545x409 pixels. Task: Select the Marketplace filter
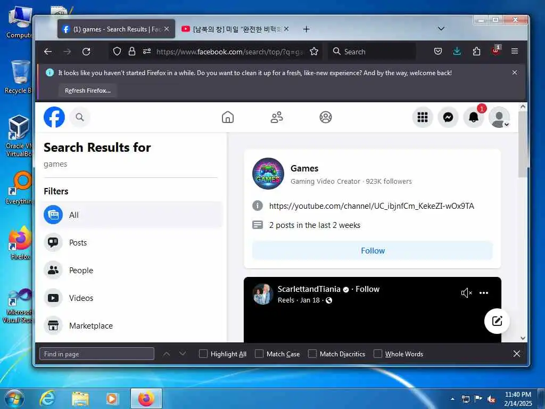coord(131,325)
